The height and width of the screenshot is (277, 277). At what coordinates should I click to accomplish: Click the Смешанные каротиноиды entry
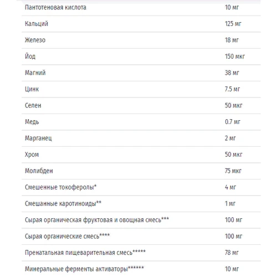(x=63, y=203)
